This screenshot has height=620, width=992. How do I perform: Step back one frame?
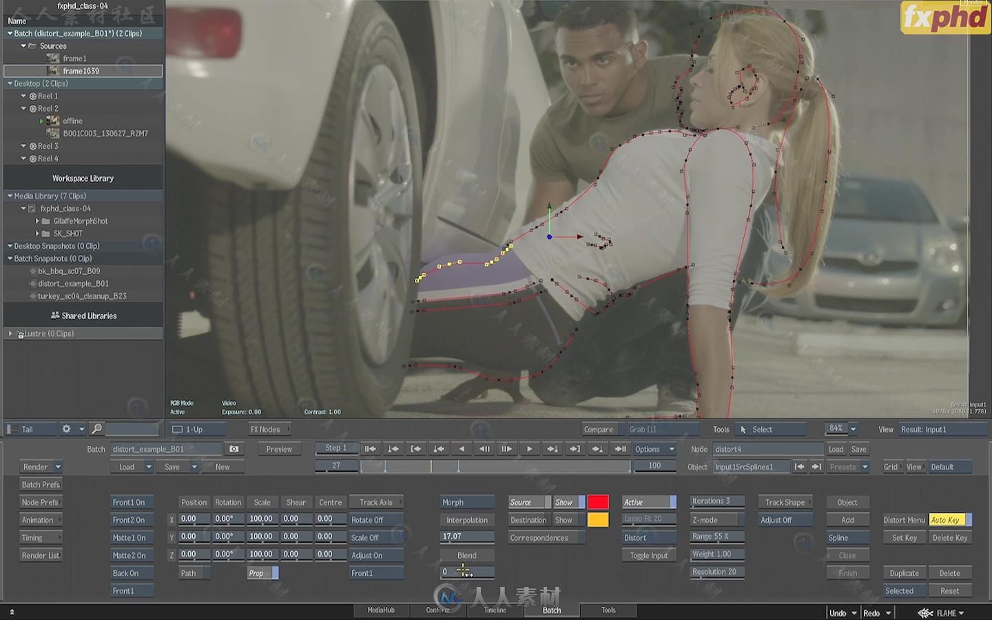click(484, 449)
